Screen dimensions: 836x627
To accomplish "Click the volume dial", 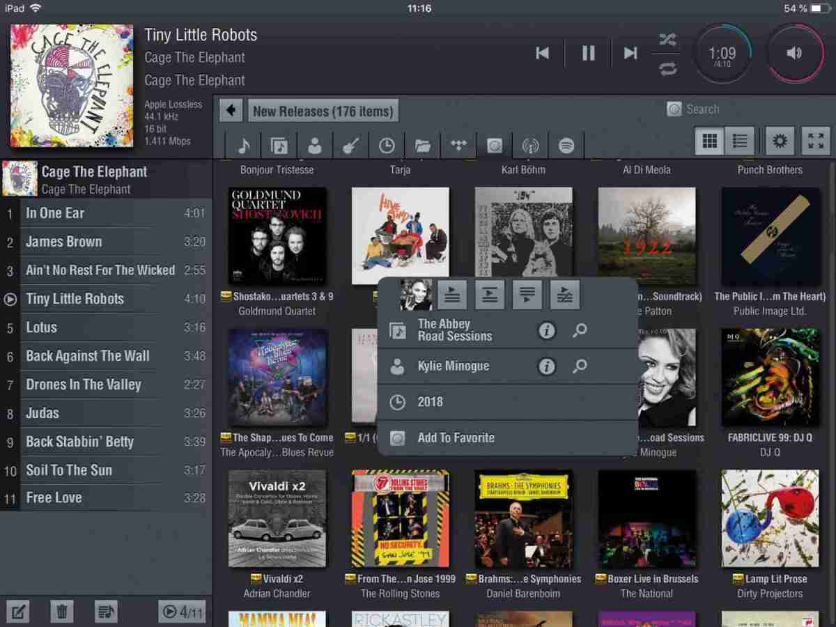I will [794, 54].
